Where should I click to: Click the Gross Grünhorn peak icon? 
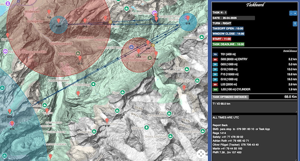(x=170, y=136)
